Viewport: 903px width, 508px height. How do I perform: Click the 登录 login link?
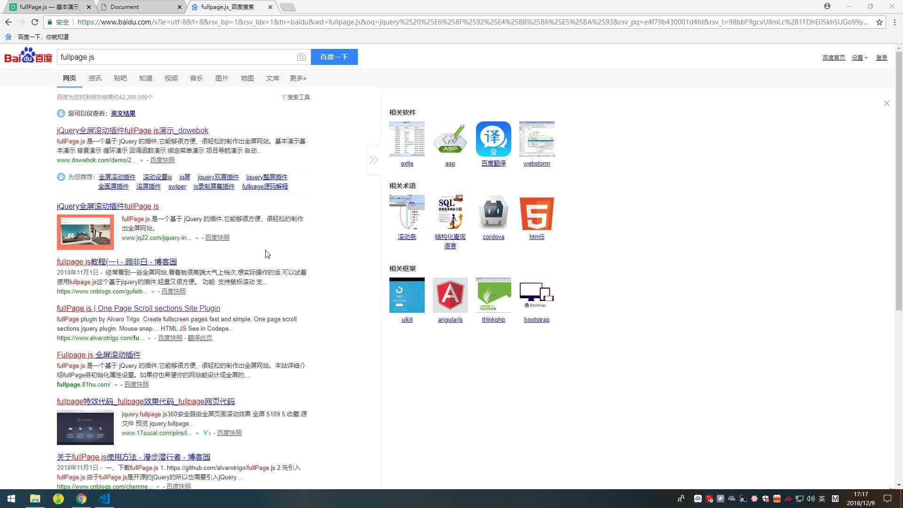[x=881, y=58]
